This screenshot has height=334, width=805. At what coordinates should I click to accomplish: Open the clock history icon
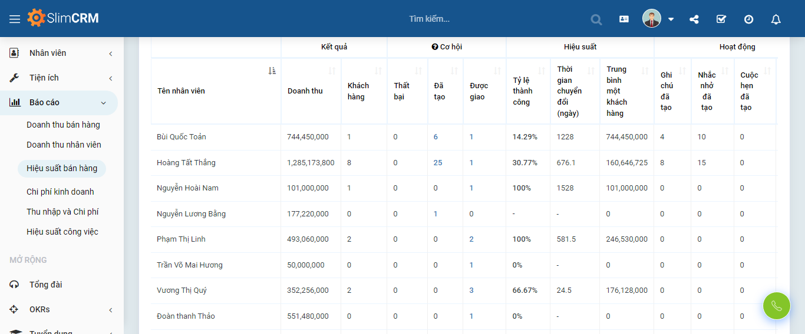click(748, 19)
